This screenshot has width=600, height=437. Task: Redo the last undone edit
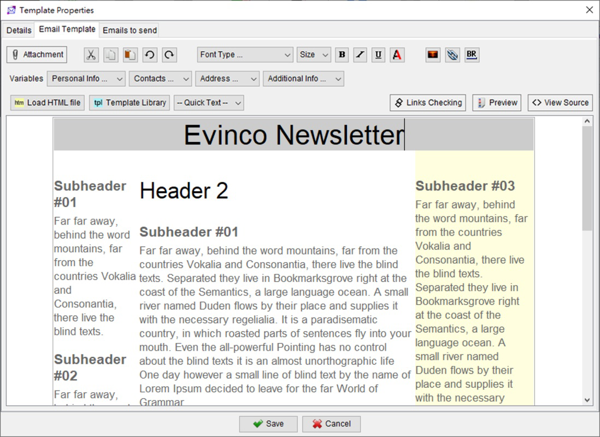(169, 55)
